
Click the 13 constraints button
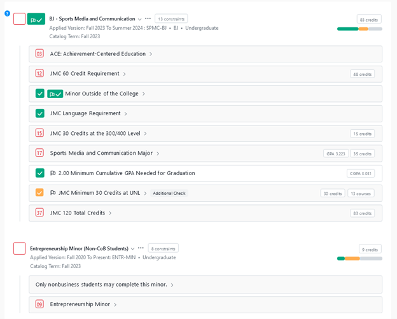click(171, 18)
